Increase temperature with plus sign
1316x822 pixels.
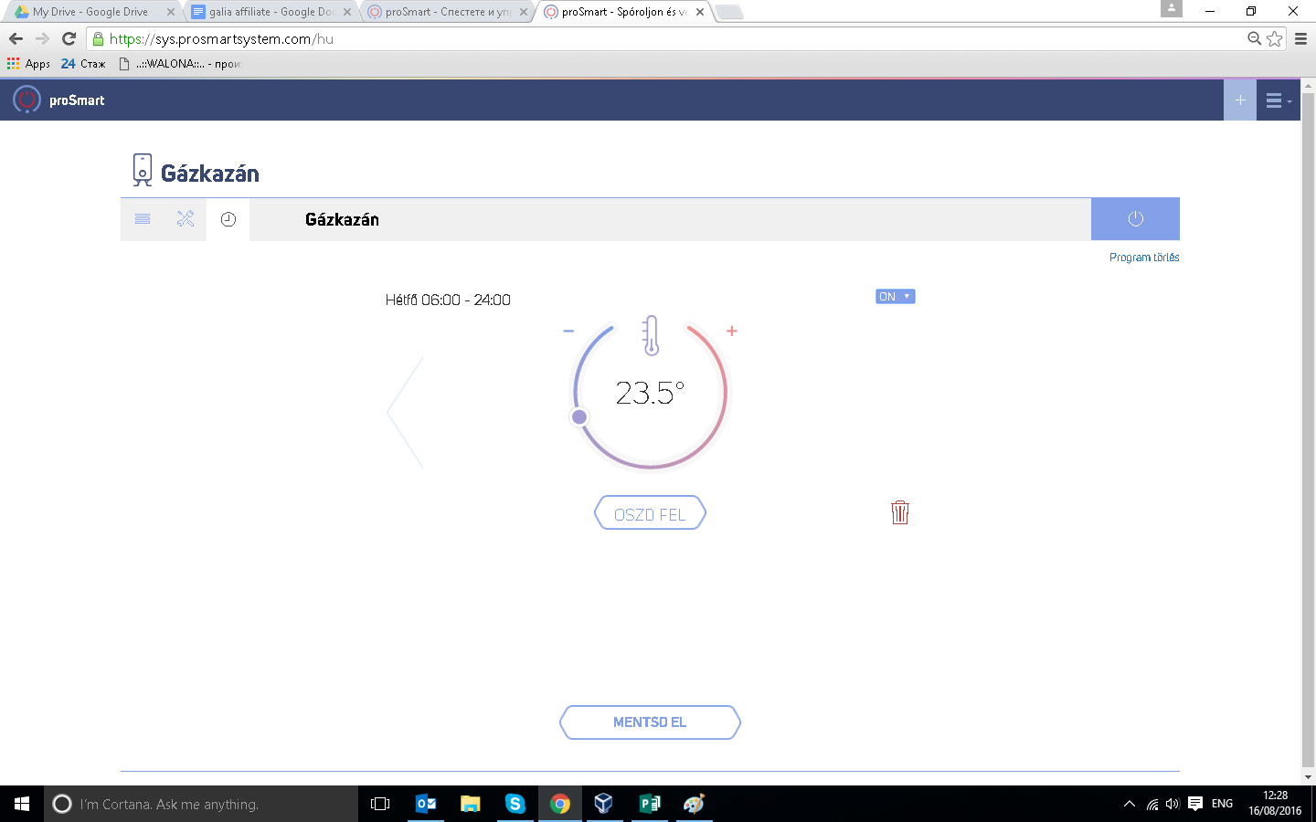pyautogui.click(x=732, y=332)
